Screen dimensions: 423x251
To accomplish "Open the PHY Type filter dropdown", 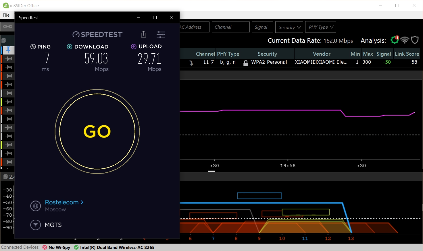I will (x=320, y=27).
